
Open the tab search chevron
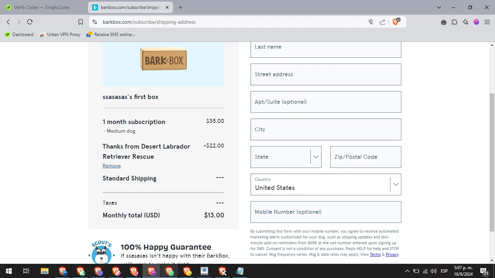pyautogui.click(x=439, y=7)
